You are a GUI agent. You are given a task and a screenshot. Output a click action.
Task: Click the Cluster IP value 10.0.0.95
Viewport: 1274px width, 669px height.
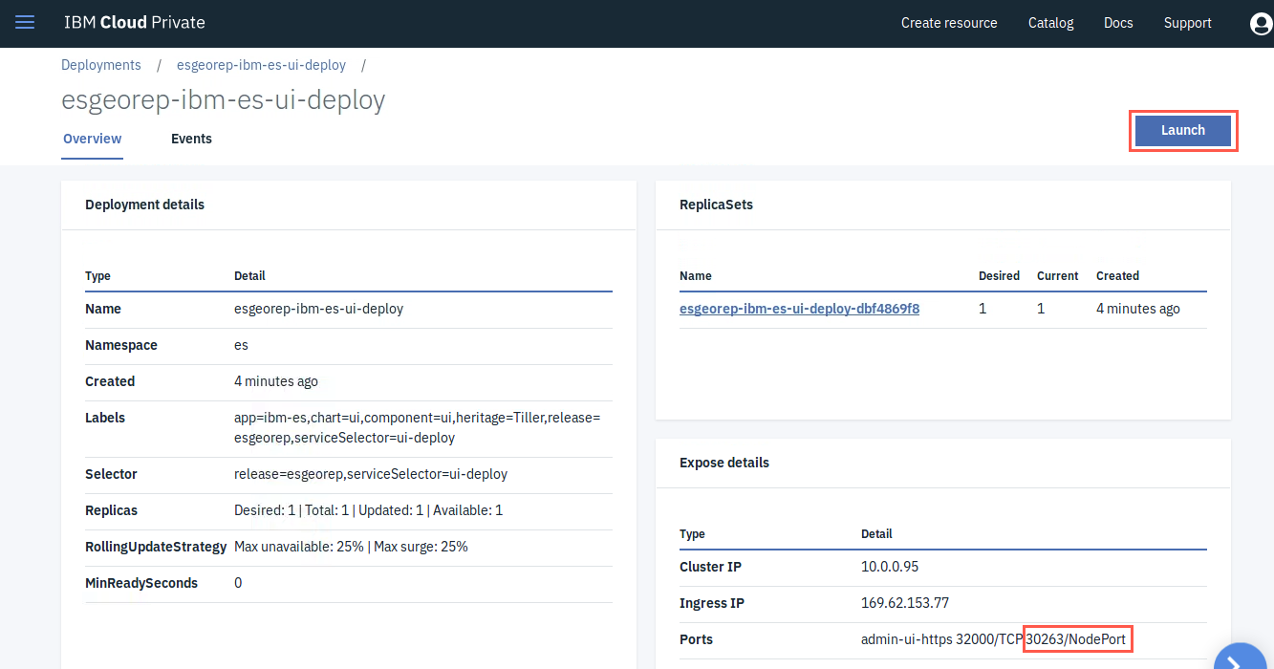click(x=890, y=567)
